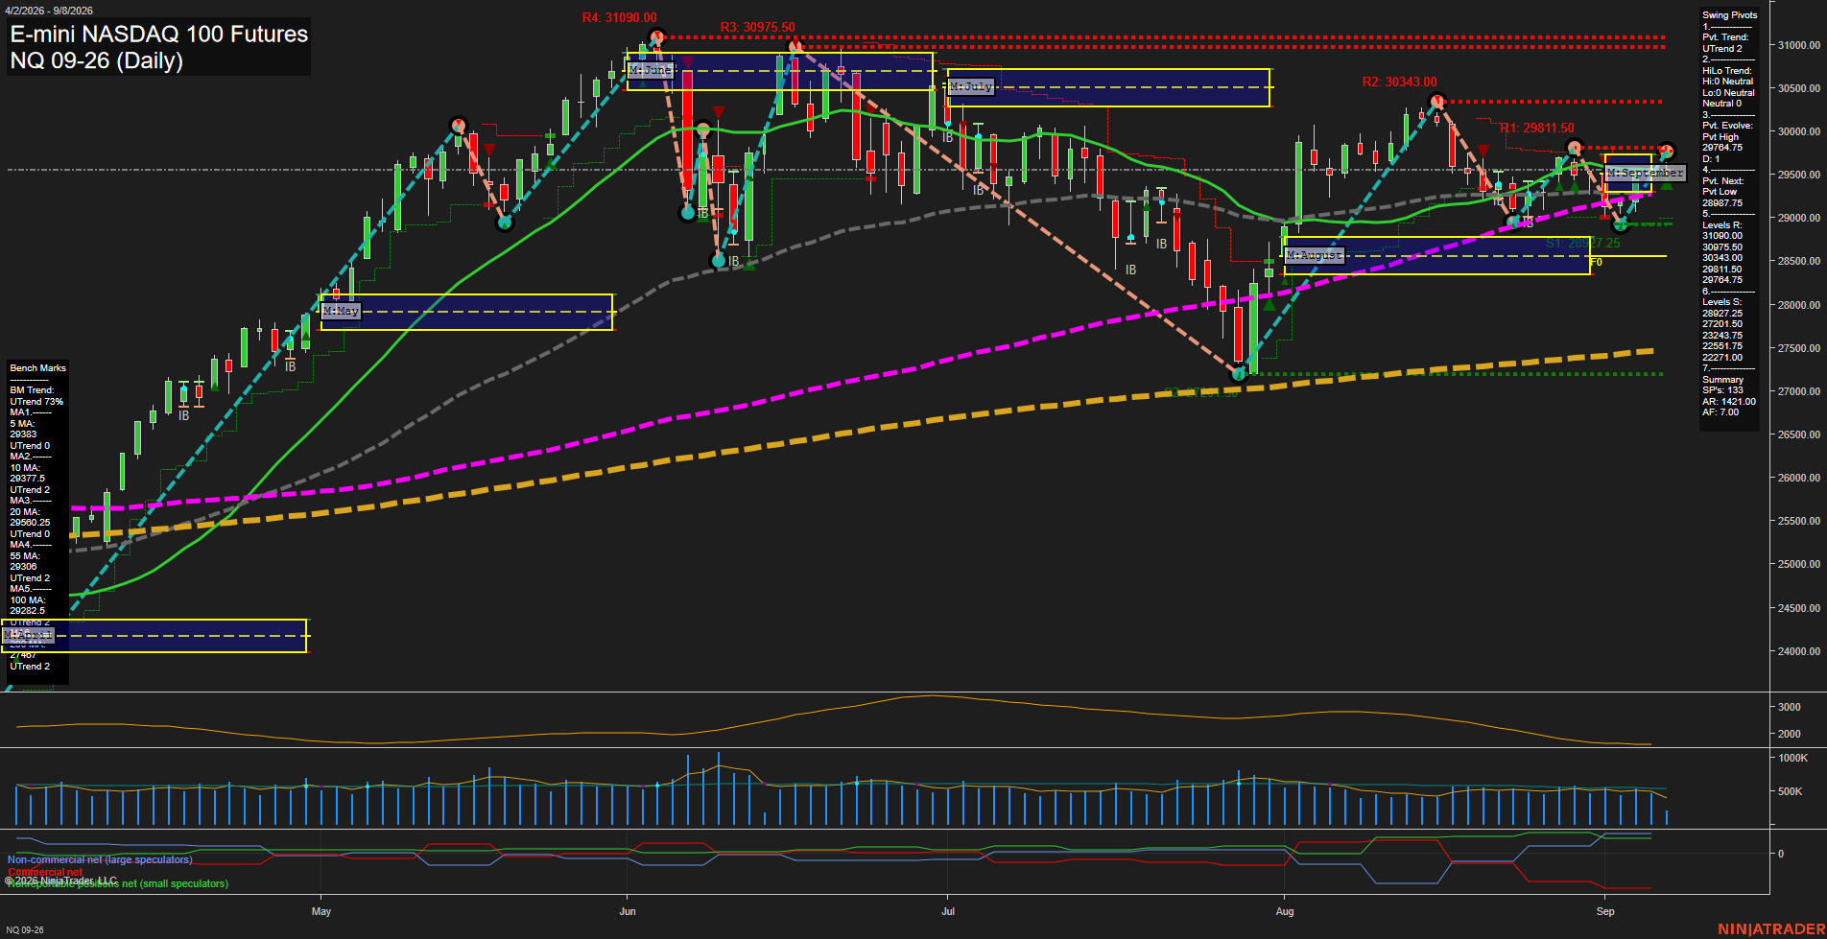The image size is (1827, 939).
Task: Select the NQ 09-26 tab at bottom
Action: pos(25,930)
